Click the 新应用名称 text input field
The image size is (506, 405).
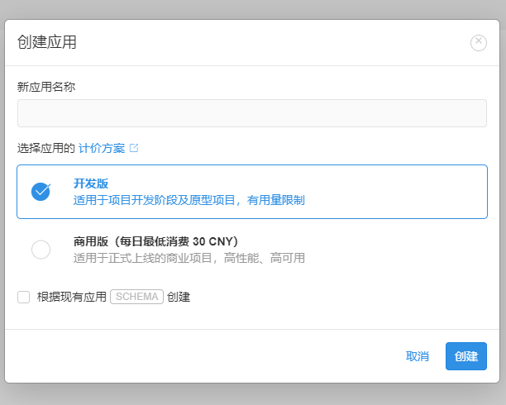[x=252, y=113]
